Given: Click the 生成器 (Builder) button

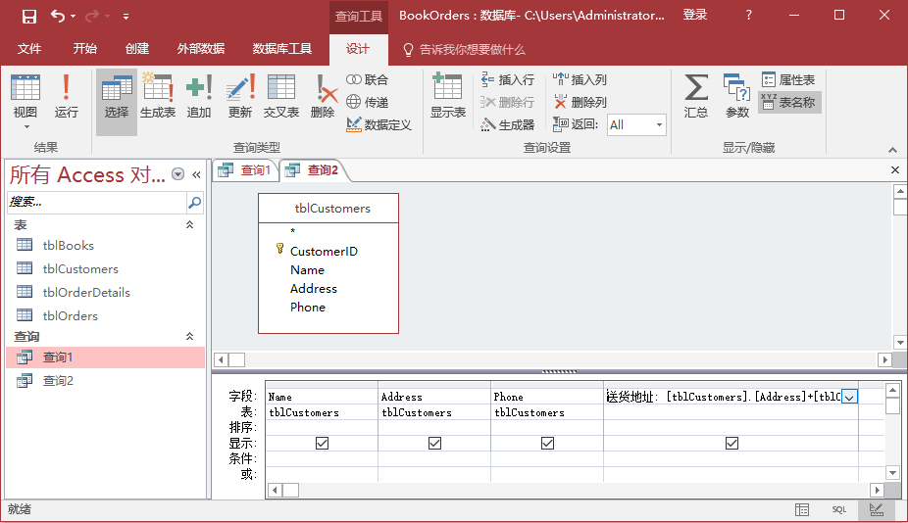Looking at the screenshot, I should (x=508, y=124).
